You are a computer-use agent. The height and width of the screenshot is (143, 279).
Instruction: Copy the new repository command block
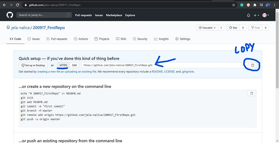click(x=251, y=93)
